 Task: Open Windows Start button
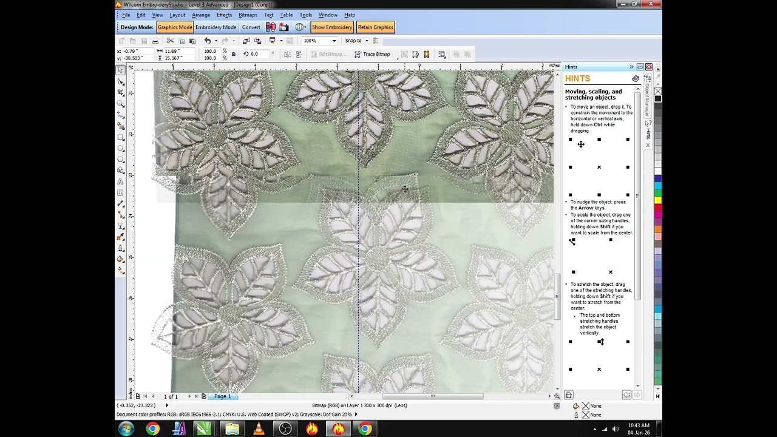[126, 429]
